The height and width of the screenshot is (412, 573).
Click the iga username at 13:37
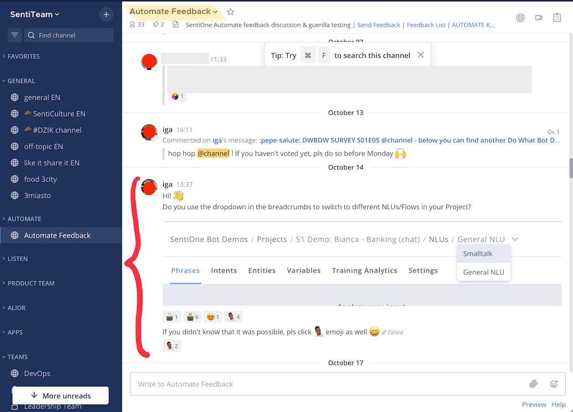pos(167,184)
